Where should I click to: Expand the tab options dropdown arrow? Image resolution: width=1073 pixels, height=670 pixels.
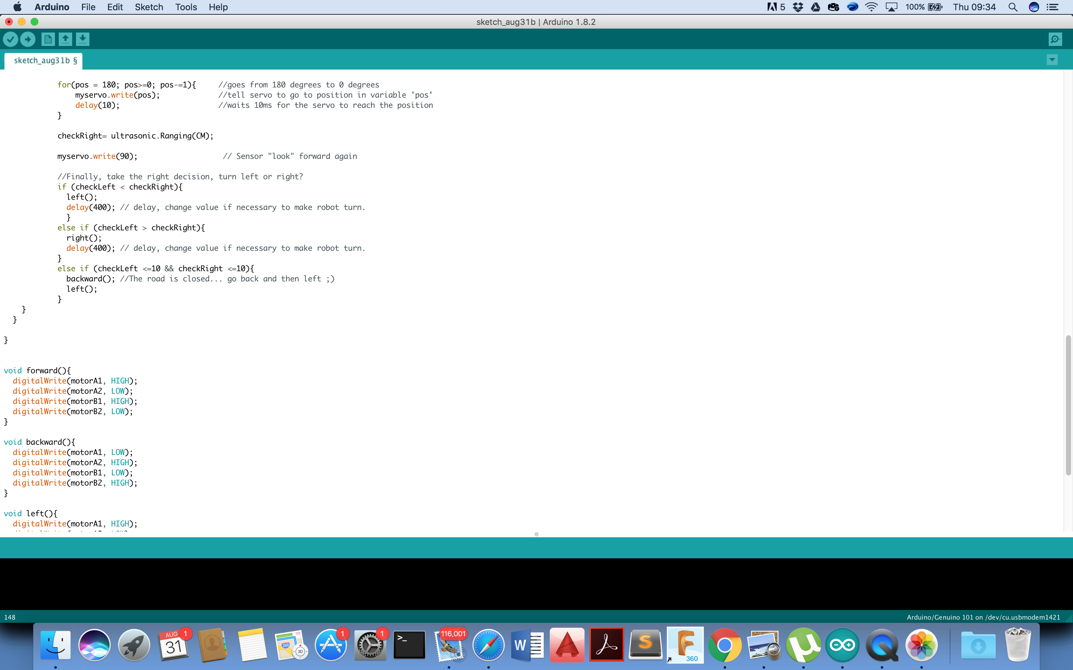(1052, 60)
